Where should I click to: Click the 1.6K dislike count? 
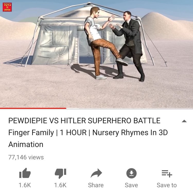point(60,185)
